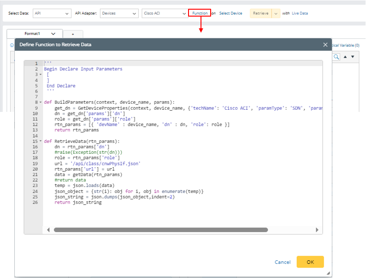Click the scroll-right arrow in code editor

click(x=317, y=230)
